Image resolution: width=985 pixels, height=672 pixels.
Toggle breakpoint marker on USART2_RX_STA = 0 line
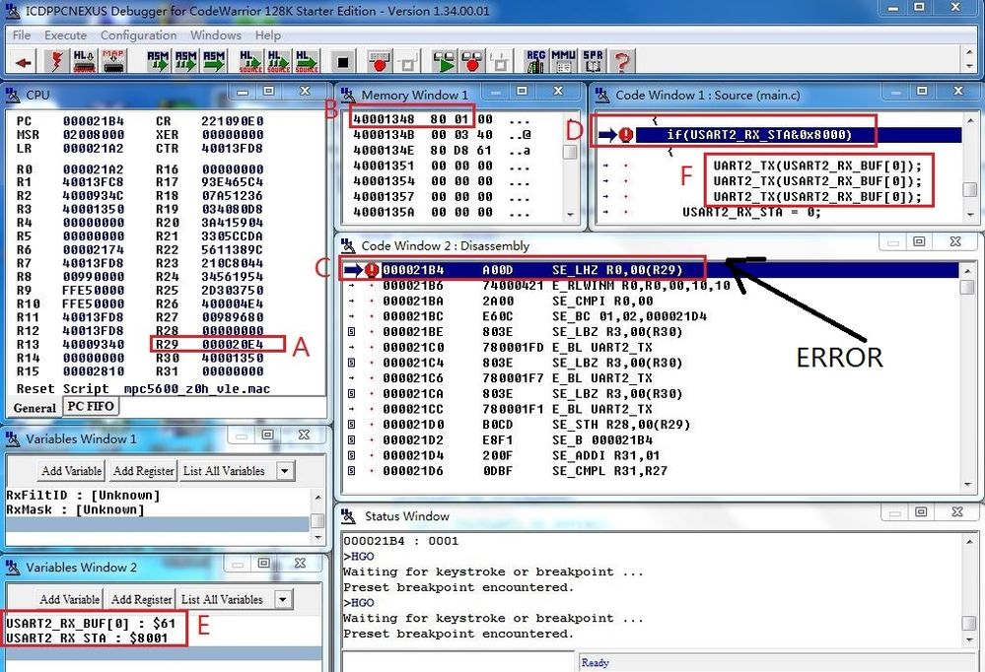point(626,213)
